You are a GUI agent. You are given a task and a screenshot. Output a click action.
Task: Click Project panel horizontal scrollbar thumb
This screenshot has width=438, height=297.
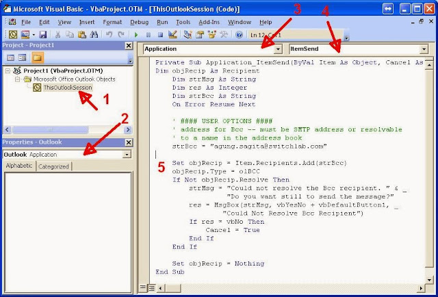click(x=50, y=129)
